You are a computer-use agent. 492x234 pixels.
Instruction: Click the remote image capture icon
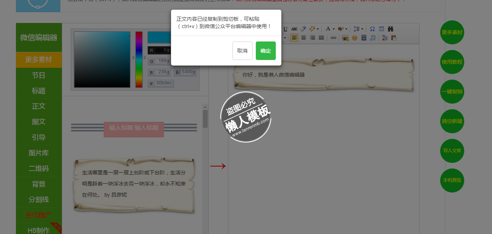[x=385, y=38]
